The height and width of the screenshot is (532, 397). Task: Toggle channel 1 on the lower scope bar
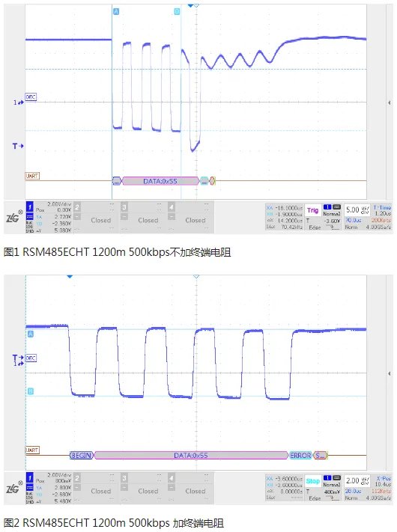tap(29, 477)
